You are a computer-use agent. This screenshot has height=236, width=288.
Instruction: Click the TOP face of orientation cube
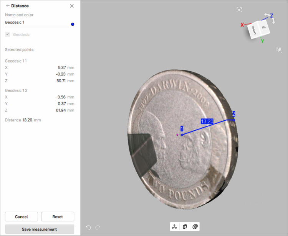(x=264, y=27)
